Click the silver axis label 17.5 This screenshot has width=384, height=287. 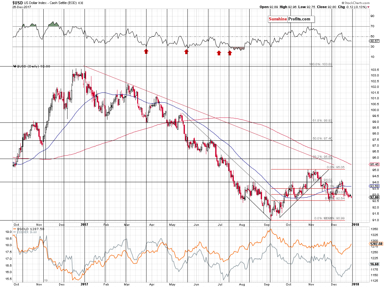8,252
